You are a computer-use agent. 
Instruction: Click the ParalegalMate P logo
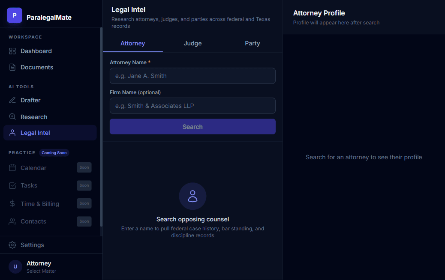click(x=14, y=15)
